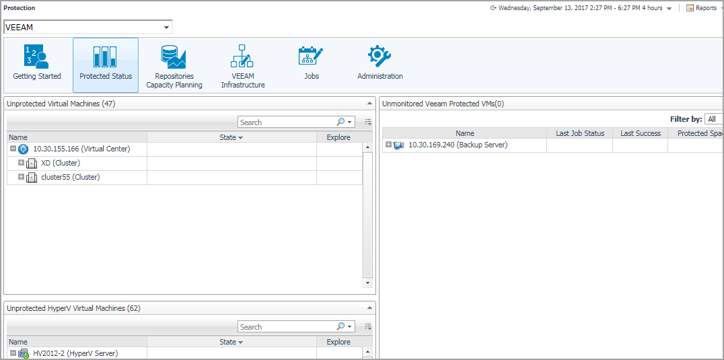Image resolution: width=724 pixels, height=360 pixels.
Task: Open the Administration tile
Action: [x=380, y=65]
